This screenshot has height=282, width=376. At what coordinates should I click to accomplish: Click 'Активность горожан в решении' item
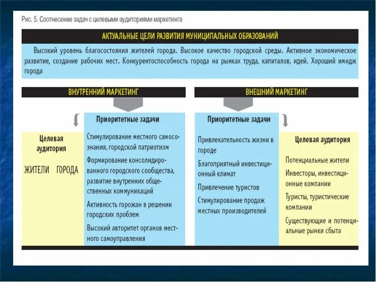tap(129, 209)
